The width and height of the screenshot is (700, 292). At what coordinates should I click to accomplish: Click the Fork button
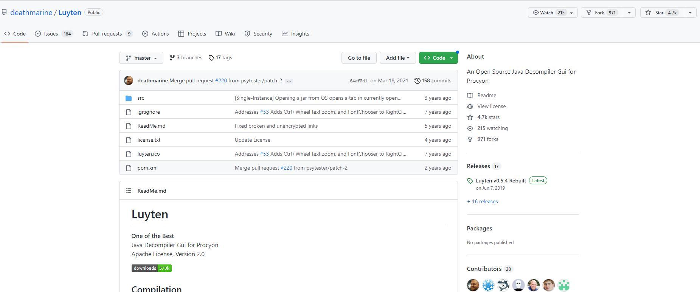602,12
